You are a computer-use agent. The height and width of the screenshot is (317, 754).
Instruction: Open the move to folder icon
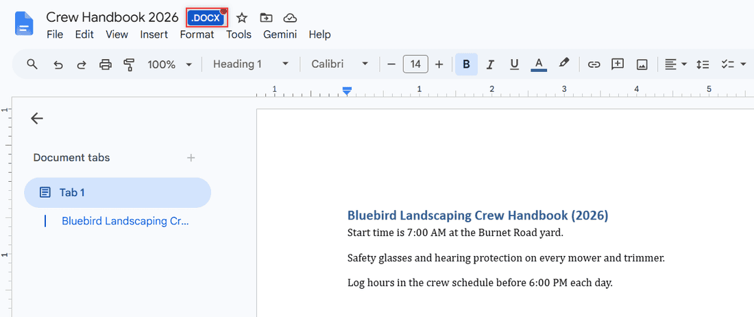(x=265, y=19)
